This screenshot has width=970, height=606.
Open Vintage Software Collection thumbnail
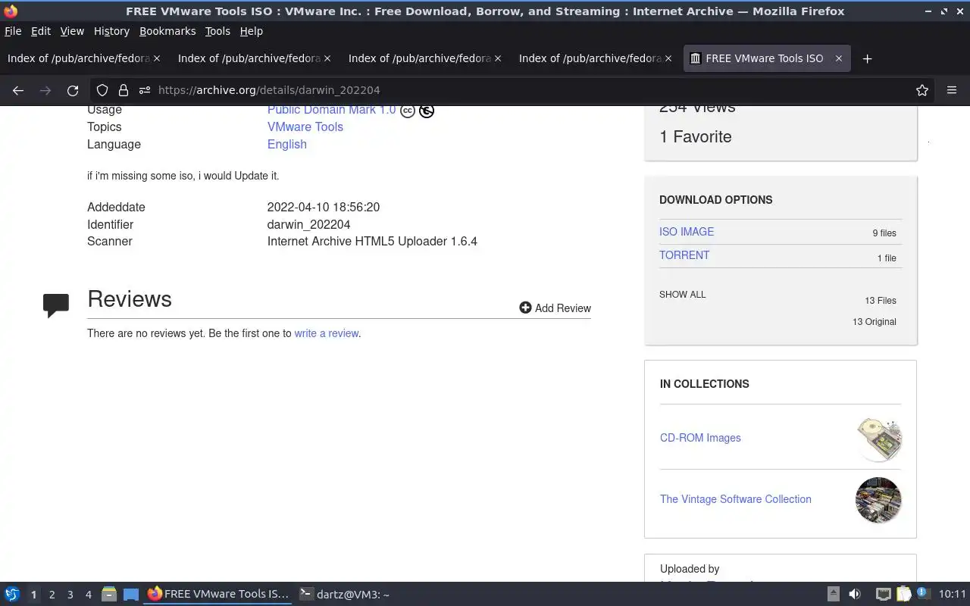878,500
